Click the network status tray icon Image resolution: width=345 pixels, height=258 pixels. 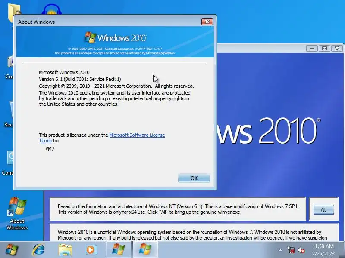pos(291,250)
